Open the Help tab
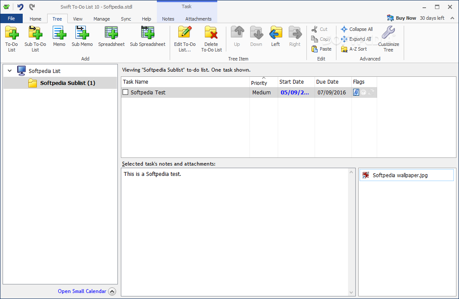Image resolution: width=459 pixels, height=299 pixels. coord(147,19)
